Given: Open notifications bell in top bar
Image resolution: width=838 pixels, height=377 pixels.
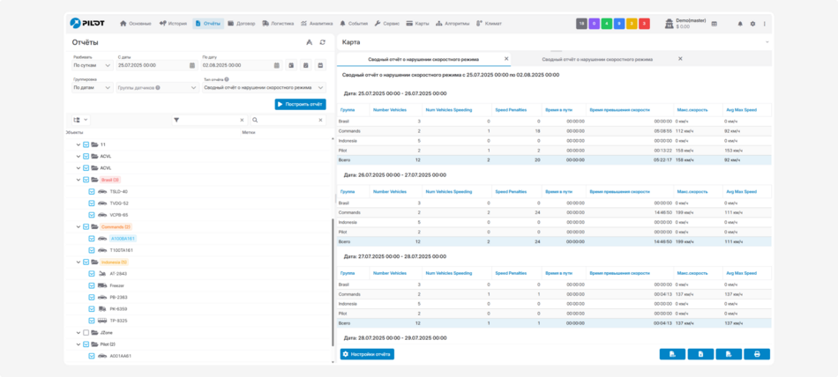Looking at the screenshot, I should [x=740, y=24].
